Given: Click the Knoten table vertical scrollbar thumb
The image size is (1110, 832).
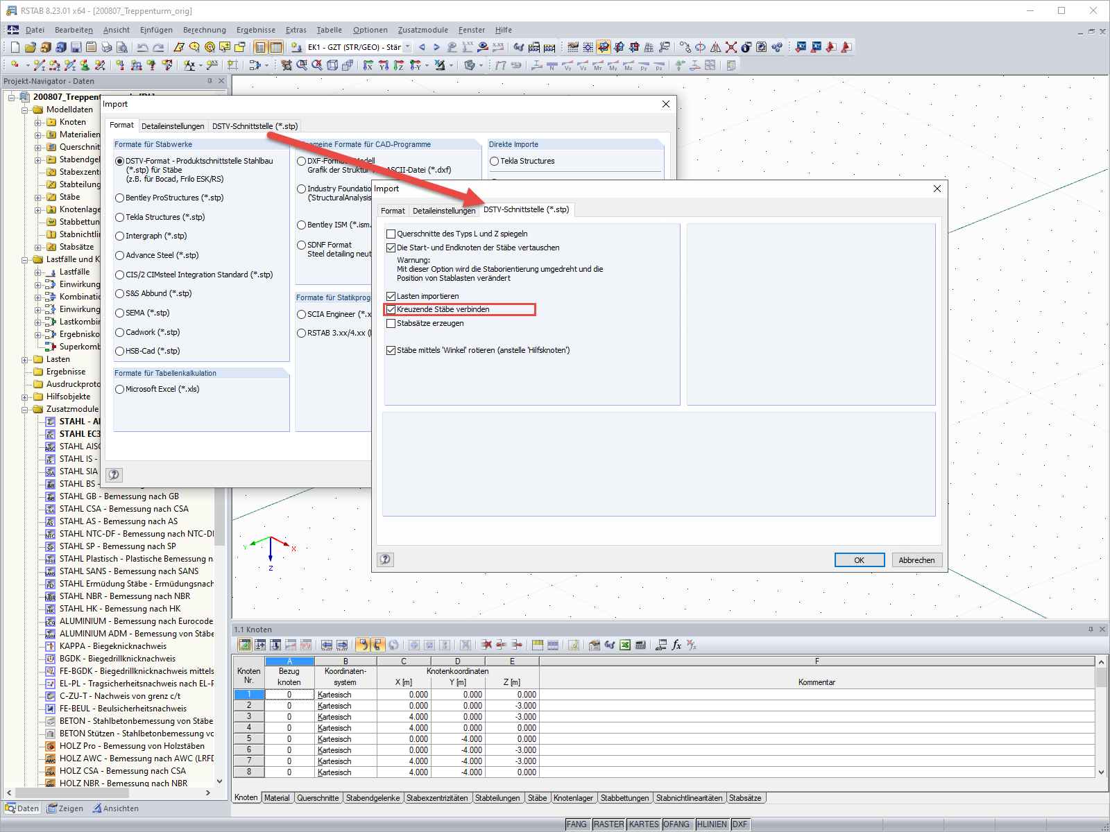Looking at the screenshot, I should 1101,677.
